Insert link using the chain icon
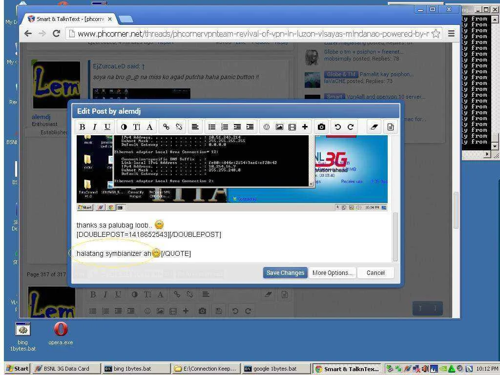The height and width of the screenshot is (375, 500). pyautogui.click(x=166, y=127)
